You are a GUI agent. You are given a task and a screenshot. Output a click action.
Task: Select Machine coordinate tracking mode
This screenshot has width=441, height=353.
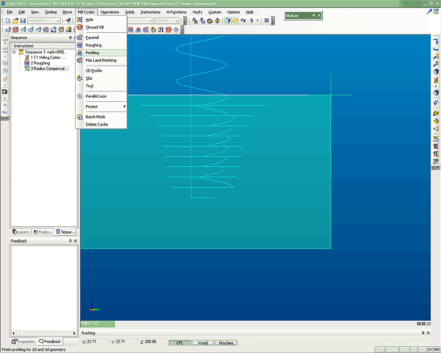pyautogui.click(x=226, y=343)
